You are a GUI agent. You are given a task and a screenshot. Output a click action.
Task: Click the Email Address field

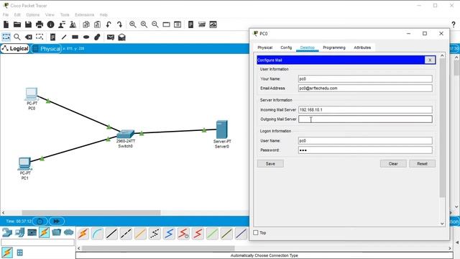[x=365, y=88]
